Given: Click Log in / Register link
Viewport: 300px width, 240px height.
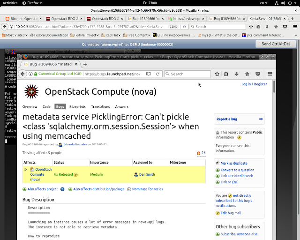Looking at the screenshot, I should [x=254, y=84].
